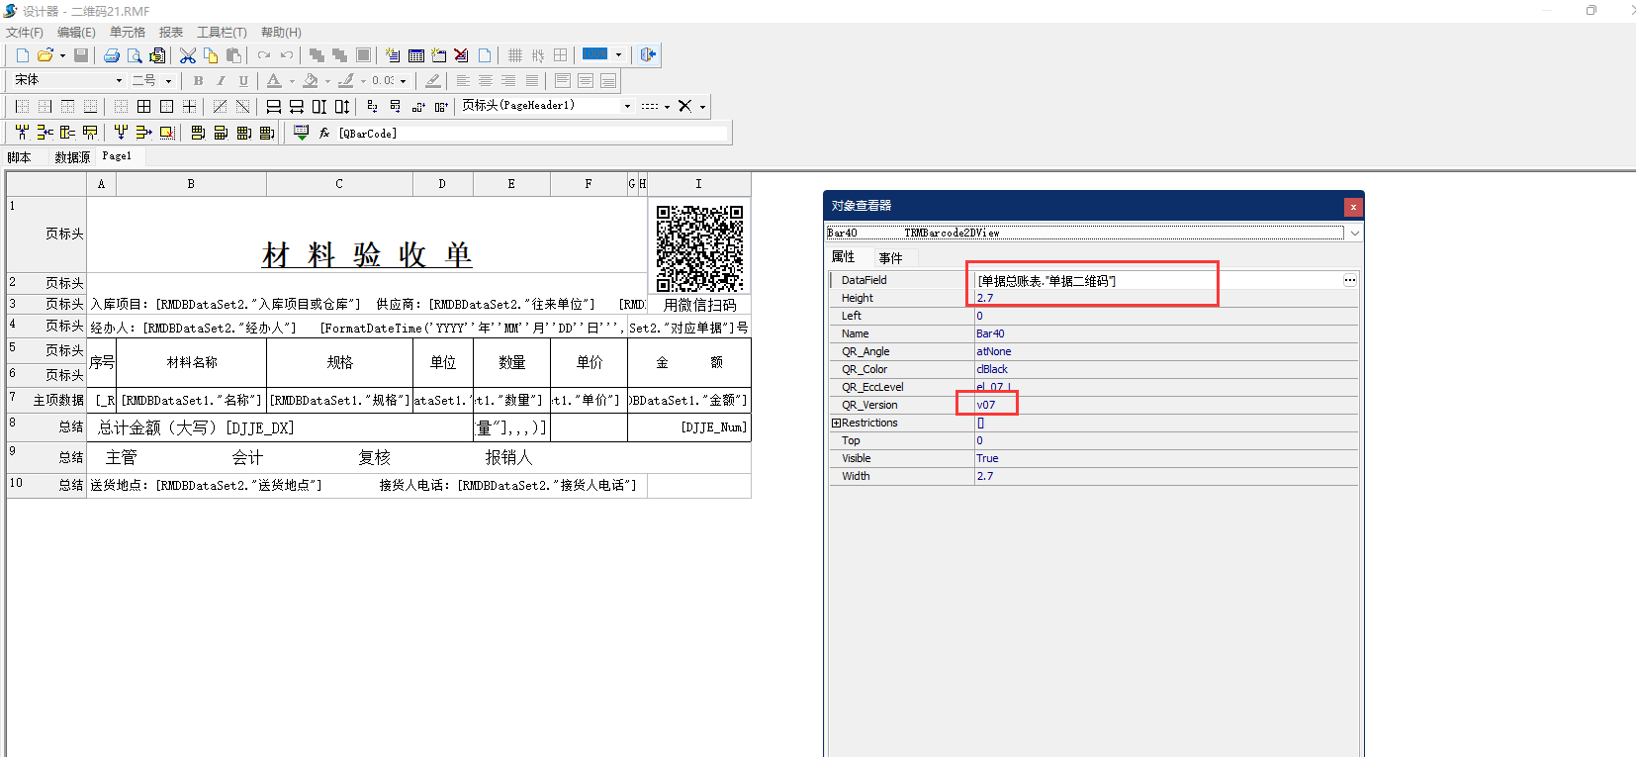Toggle Underline text formatting
Screen dimensions: 1636x757
(243, 80)
